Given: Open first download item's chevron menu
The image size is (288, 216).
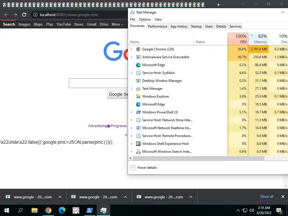Looking at the screenshot, I should click(x=60, y=197).
